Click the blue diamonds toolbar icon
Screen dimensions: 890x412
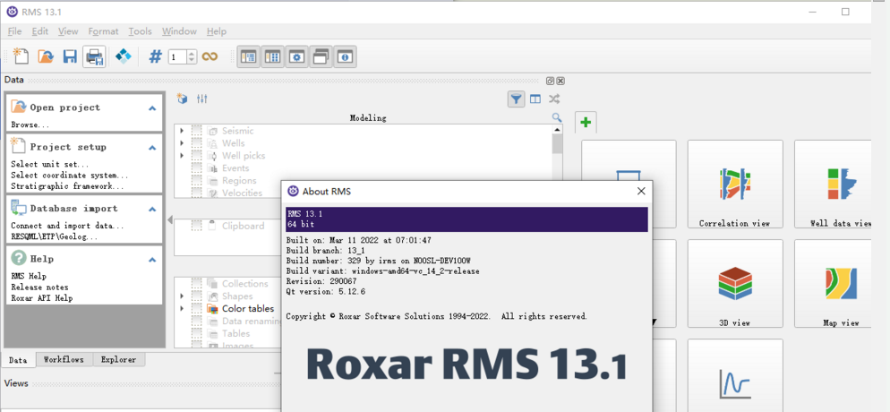point(124,56)
